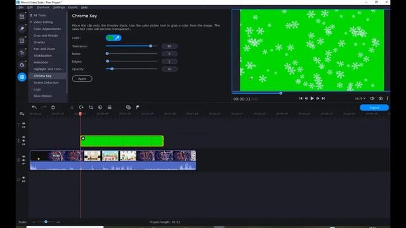Play the preview video
Image resolution: width=406 pixels, height=228 pixels.
tap(312, 99)
